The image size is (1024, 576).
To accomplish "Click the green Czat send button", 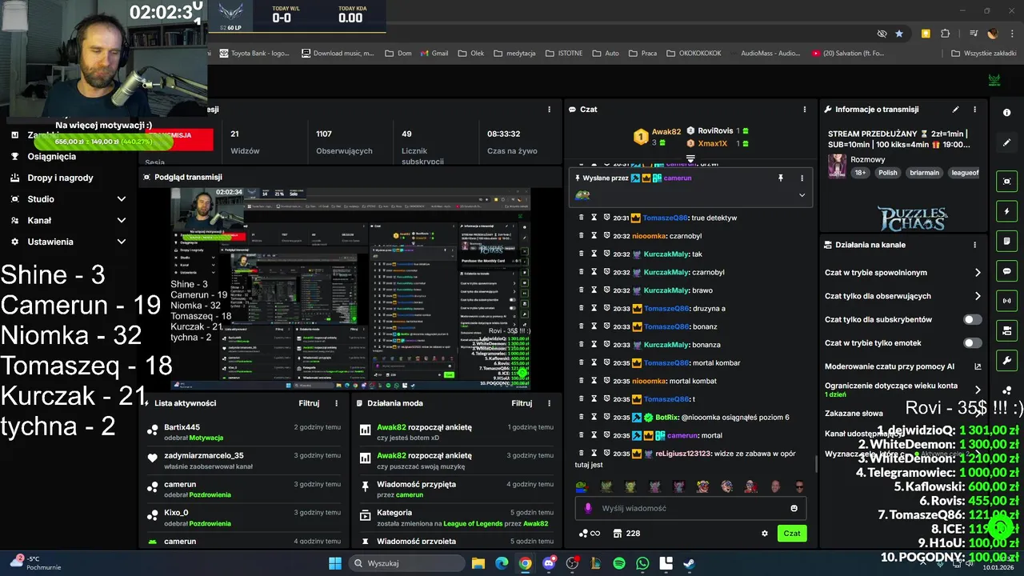I will [x=792, y=534].
